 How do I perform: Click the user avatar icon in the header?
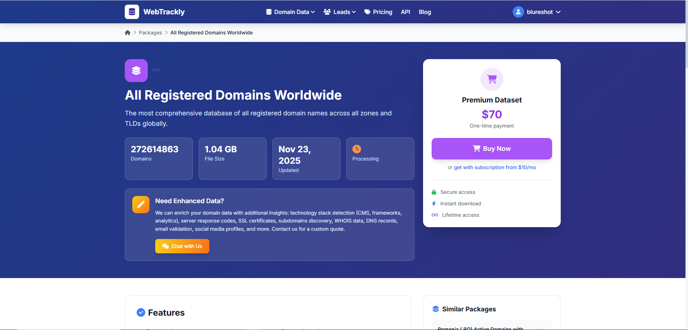point(518,11)
